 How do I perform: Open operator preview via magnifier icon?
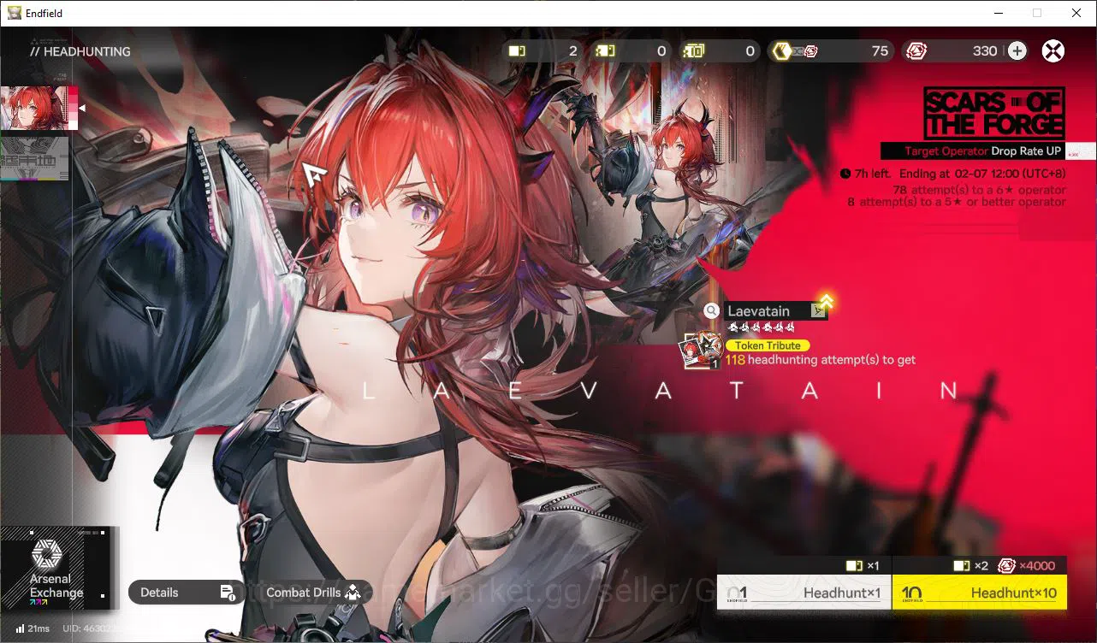click(711, 311)
